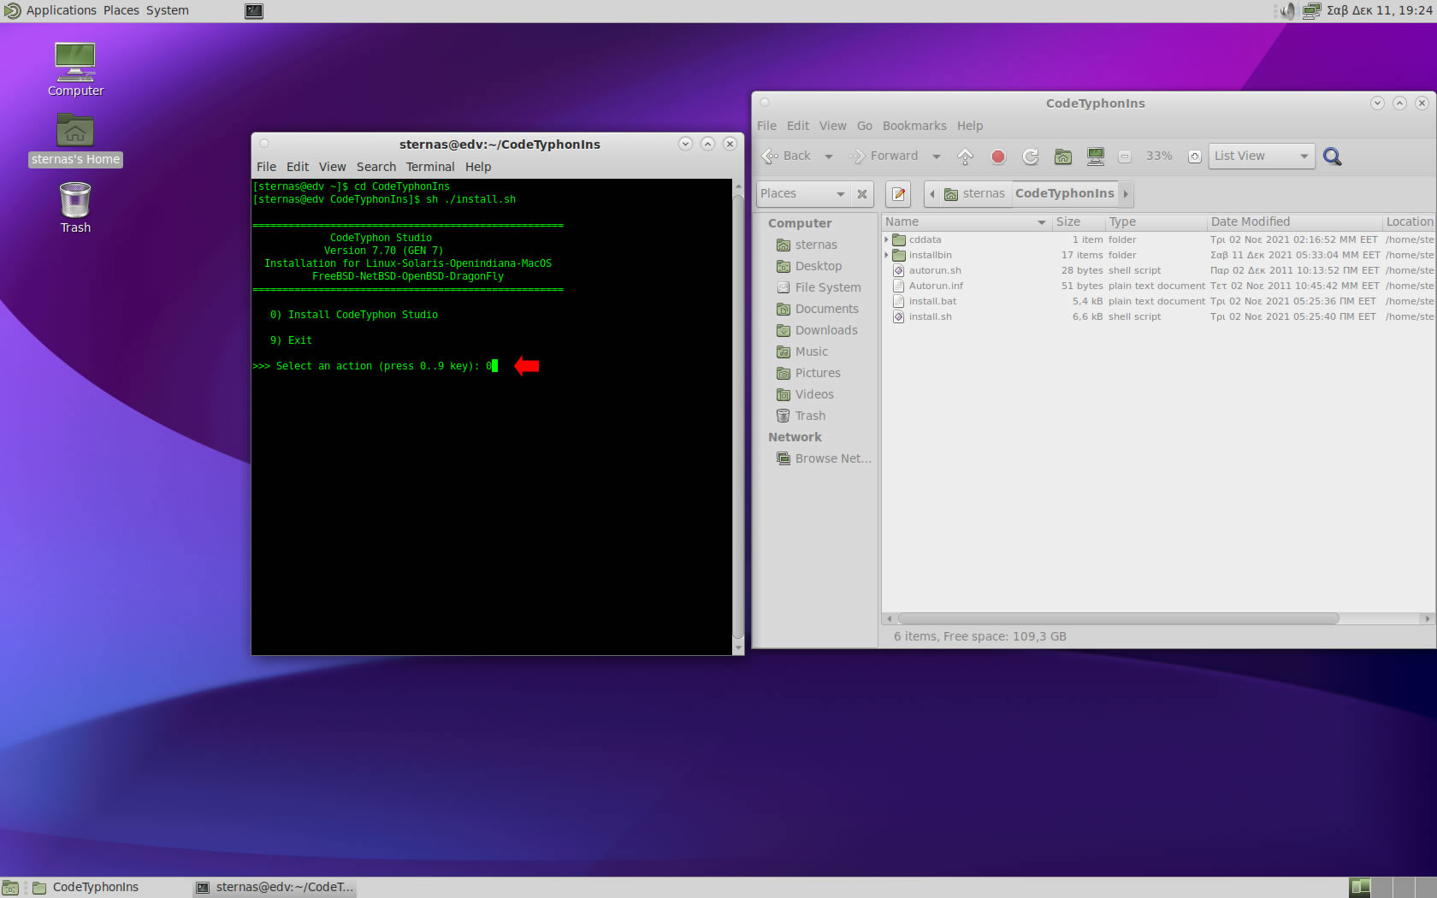Open Pictures in Places sidebar
The image size is (1437, 898).
[x=808, y=373]
